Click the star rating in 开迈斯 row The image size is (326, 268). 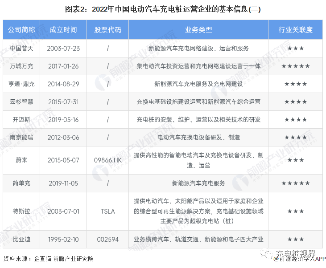(295, 120)
